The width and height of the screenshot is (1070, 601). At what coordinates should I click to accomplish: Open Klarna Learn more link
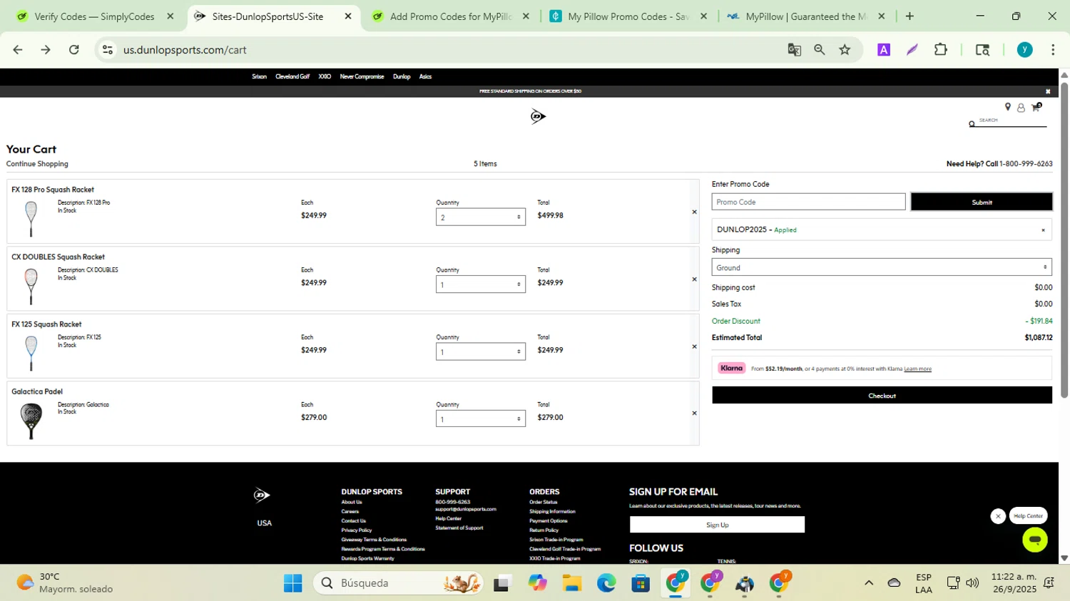[917, 369]
